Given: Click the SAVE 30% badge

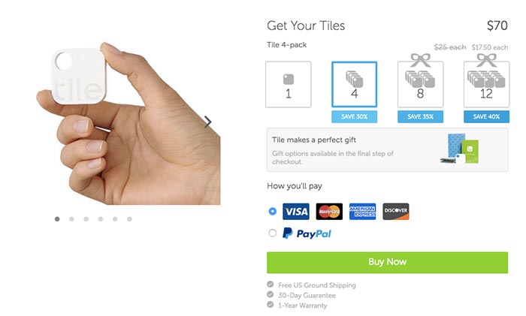Looking at the screenshot, I should (x=354, y=116).
